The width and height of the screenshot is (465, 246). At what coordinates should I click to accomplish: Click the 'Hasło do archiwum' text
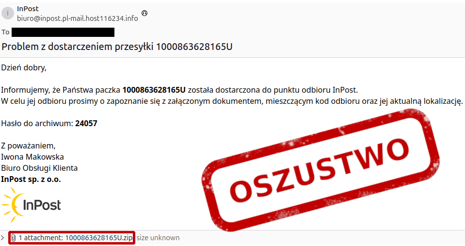click(37, 123)
